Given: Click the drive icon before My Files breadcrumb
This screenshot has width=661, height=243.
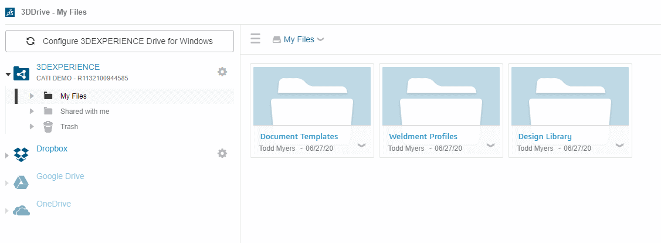Looking at the screenshot, I should point(277,40).
